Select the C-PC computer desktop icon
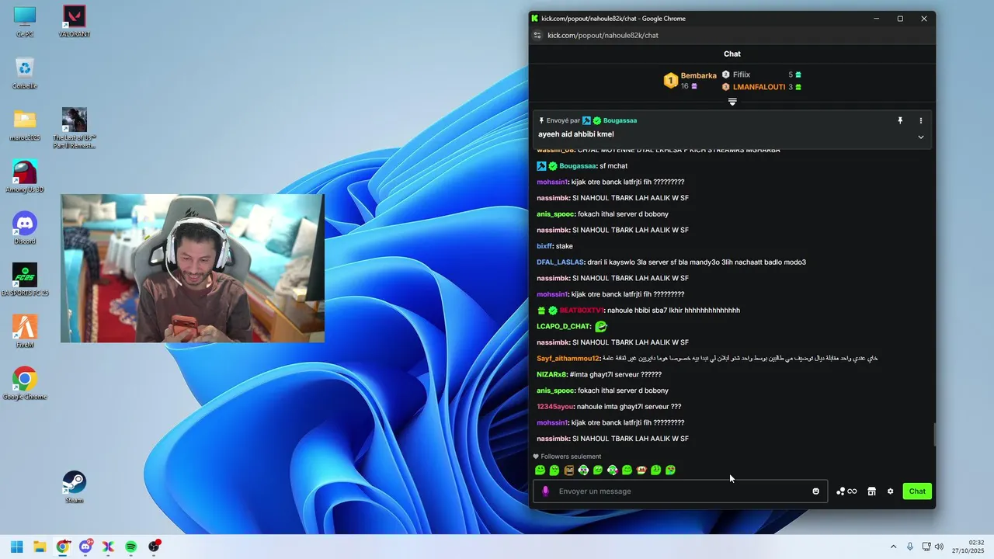994x559 pixels. coord(25,21)
